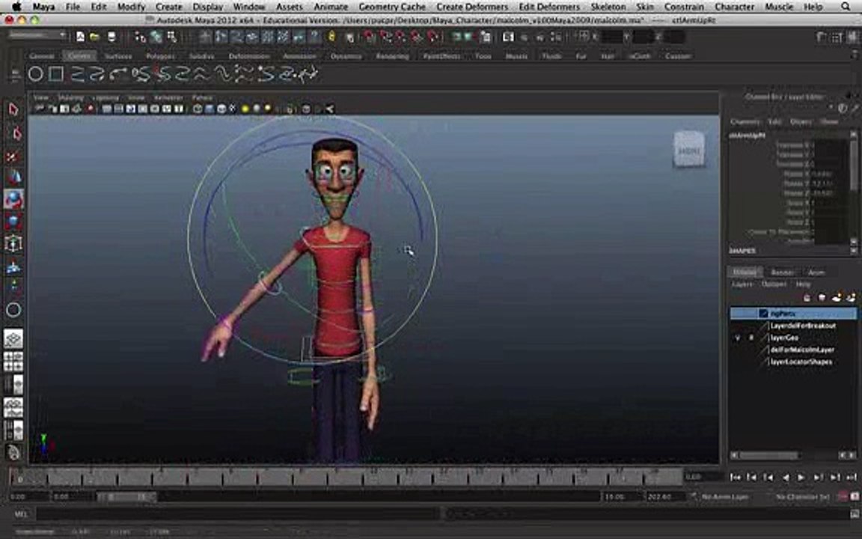The height and width of the screenshot is (539, 862).
Task: Click the MEL command line input field
Action: 237,514
